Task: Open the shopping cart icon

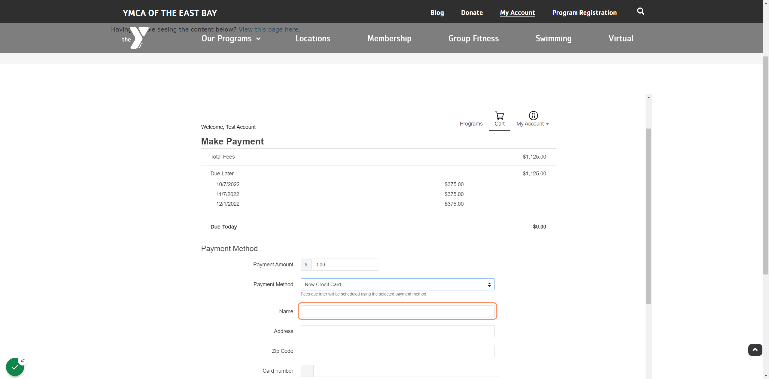Action: [500, 116]
